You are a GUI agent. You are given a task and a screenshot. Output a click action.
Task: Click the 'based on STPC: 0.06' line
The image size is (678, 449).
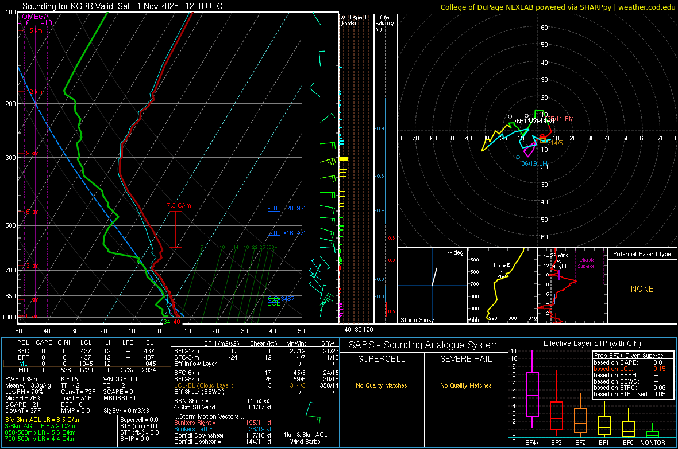630,388
